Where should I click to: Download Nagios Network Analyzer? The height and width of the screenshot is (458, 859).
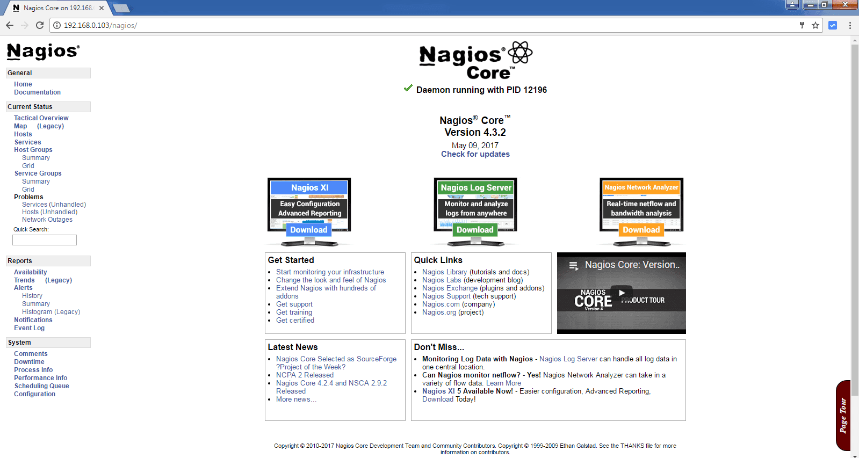click(x=641, y=230)
